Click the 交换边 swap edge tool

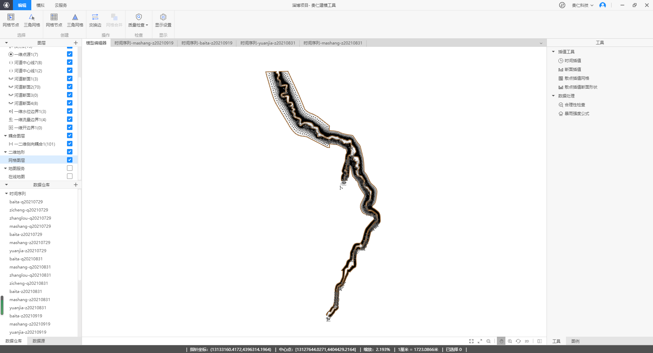[95, 20]
